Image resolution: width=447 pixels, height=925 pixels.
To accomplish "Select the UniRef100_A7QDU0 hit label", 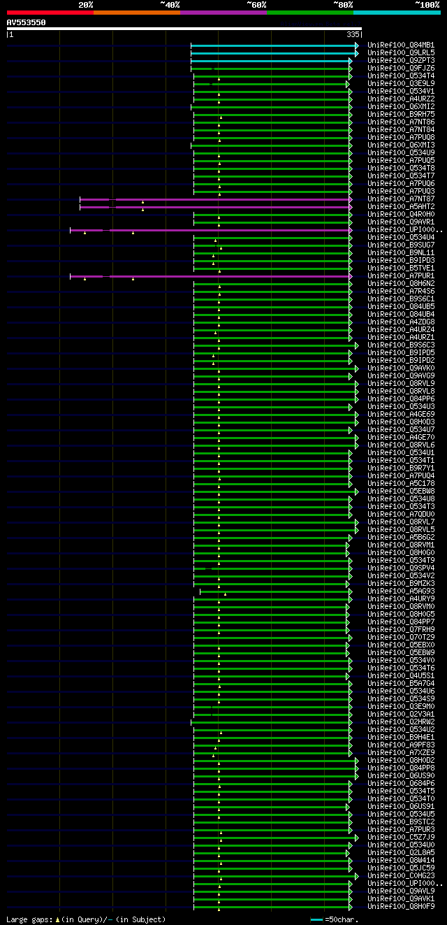I will (x=401, y=515).
